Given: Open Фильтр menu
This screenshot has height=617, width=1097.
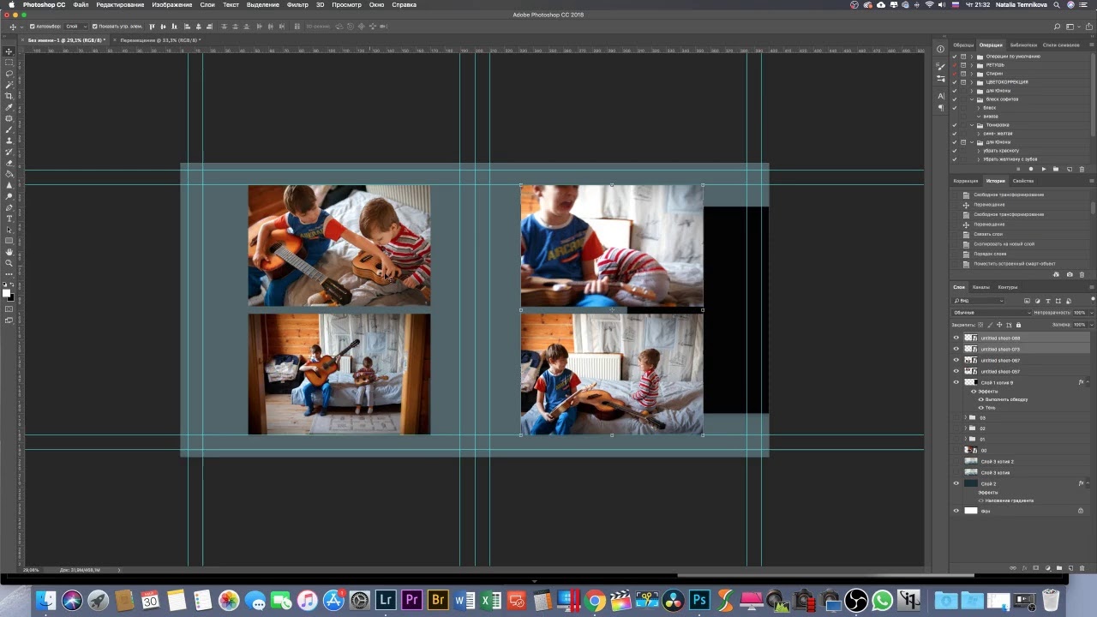Looking at the screenshot, I should pos(297,5).
